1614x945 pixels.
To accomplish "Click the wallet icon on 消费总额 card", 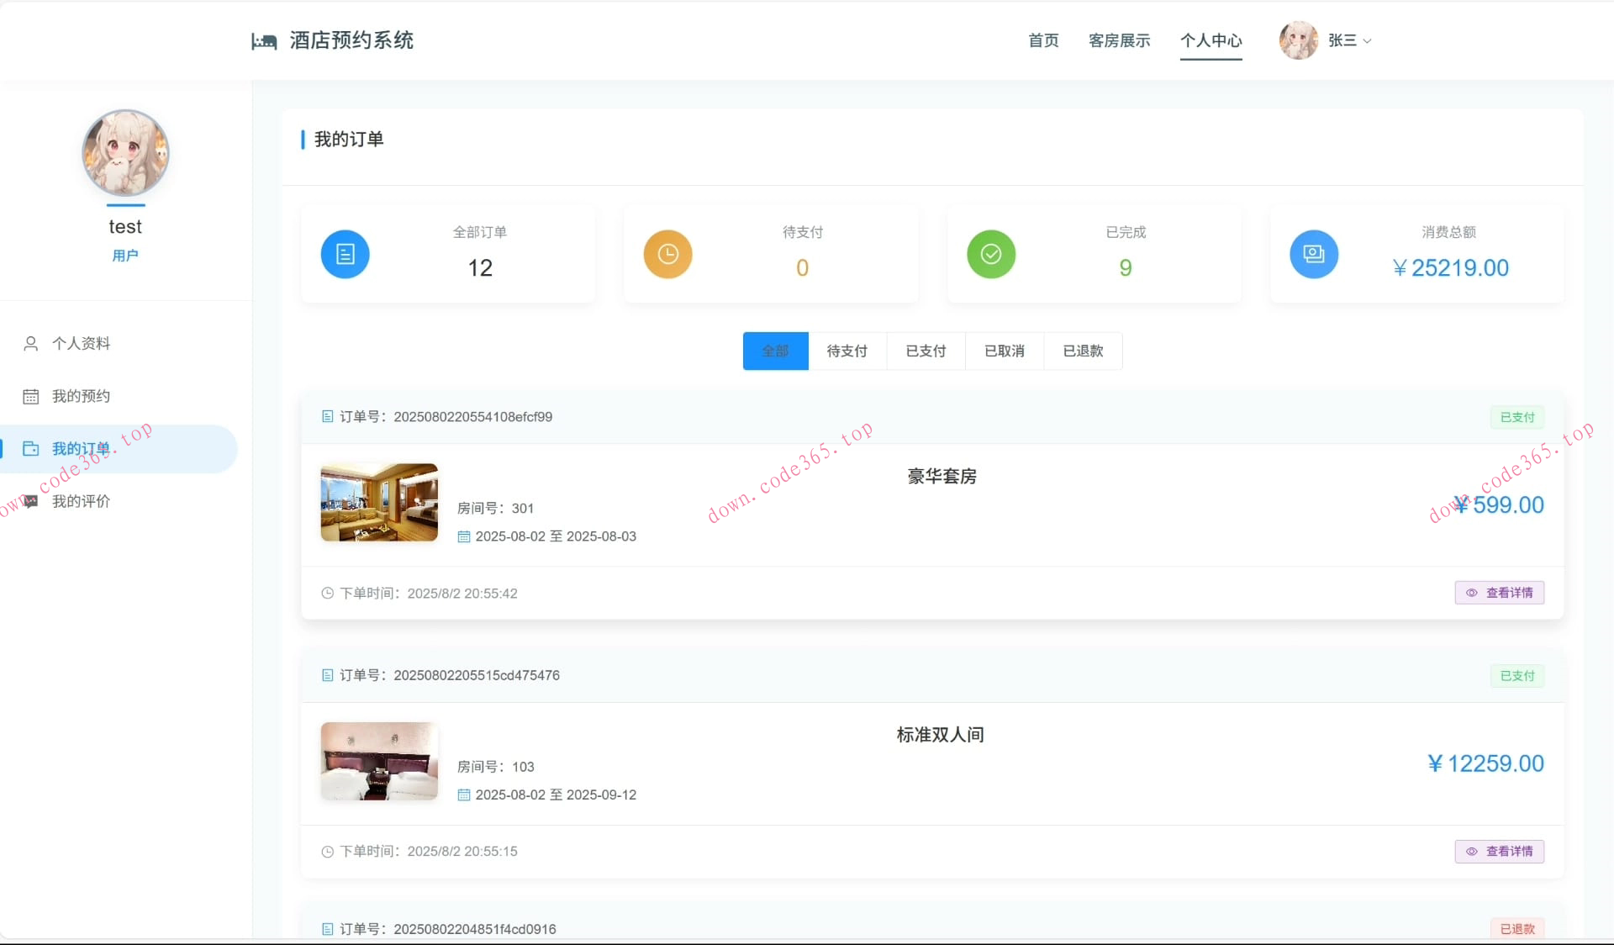I will tap(1313, 254).
